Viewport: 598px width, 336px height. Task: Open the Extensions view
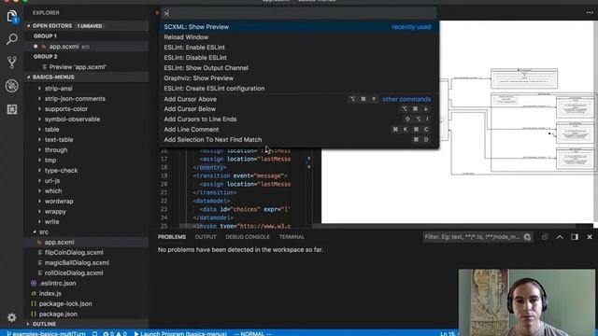point(12,109)
